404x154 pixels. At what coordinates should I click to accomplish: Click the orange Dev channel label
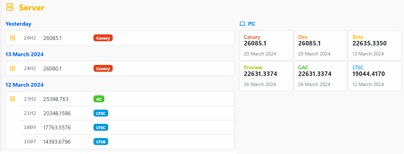click(303, 37)
